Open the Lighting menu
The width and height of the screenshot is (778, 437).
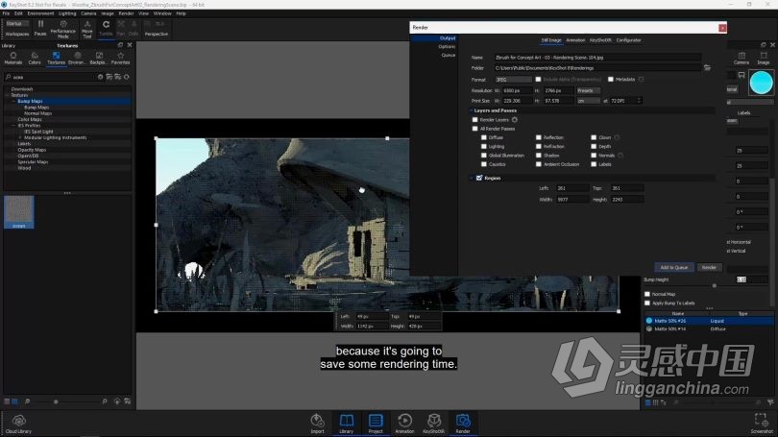pyautogui.click(x=67, y=13)
